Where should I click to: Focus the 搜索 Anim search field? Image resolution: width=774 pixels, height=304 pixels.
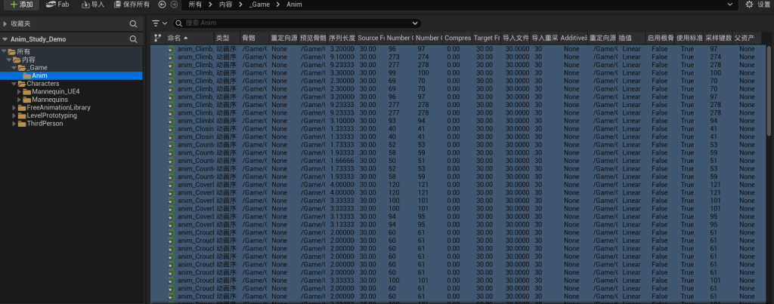pos(296,23)
